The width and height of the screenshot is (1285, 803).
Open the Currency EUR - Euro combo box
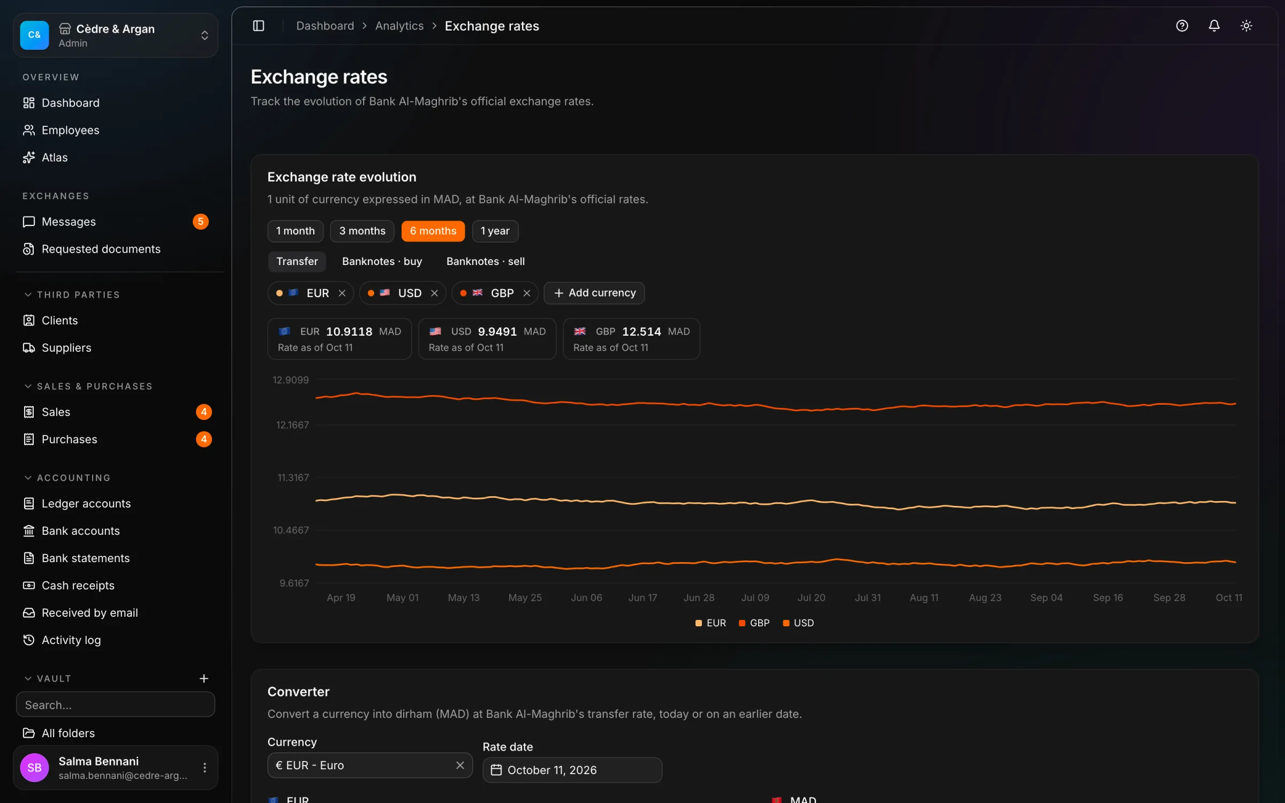(370, 766)
